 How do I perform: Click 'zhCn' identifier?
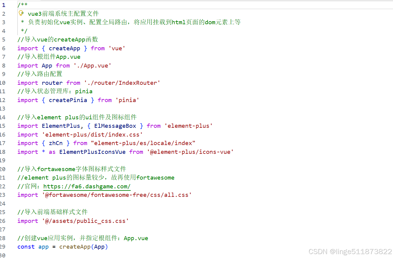point(56,143)
